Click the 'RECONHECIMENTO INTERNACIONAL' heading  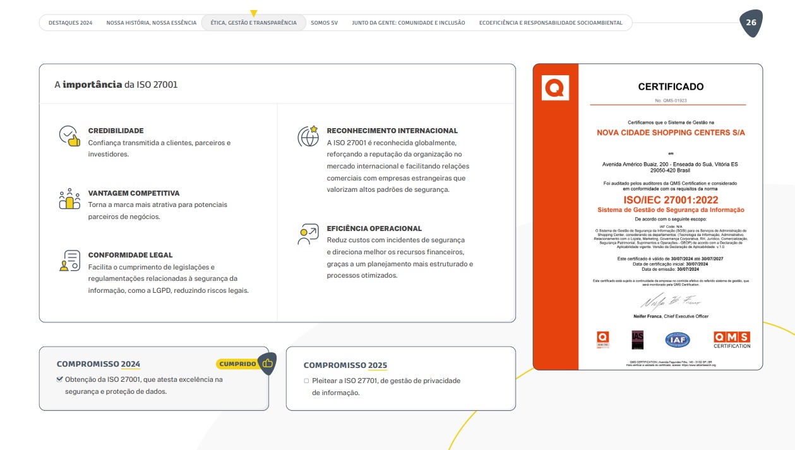(392, 131)
